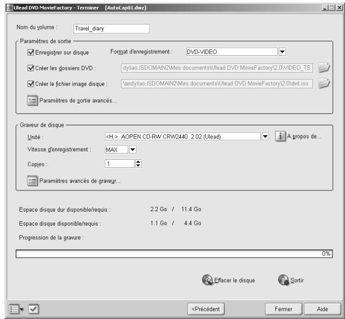The height and width of the screenshot is (319, 345).
Task: Click the dvd.iso image path field
Action: [x=217, y=83]
